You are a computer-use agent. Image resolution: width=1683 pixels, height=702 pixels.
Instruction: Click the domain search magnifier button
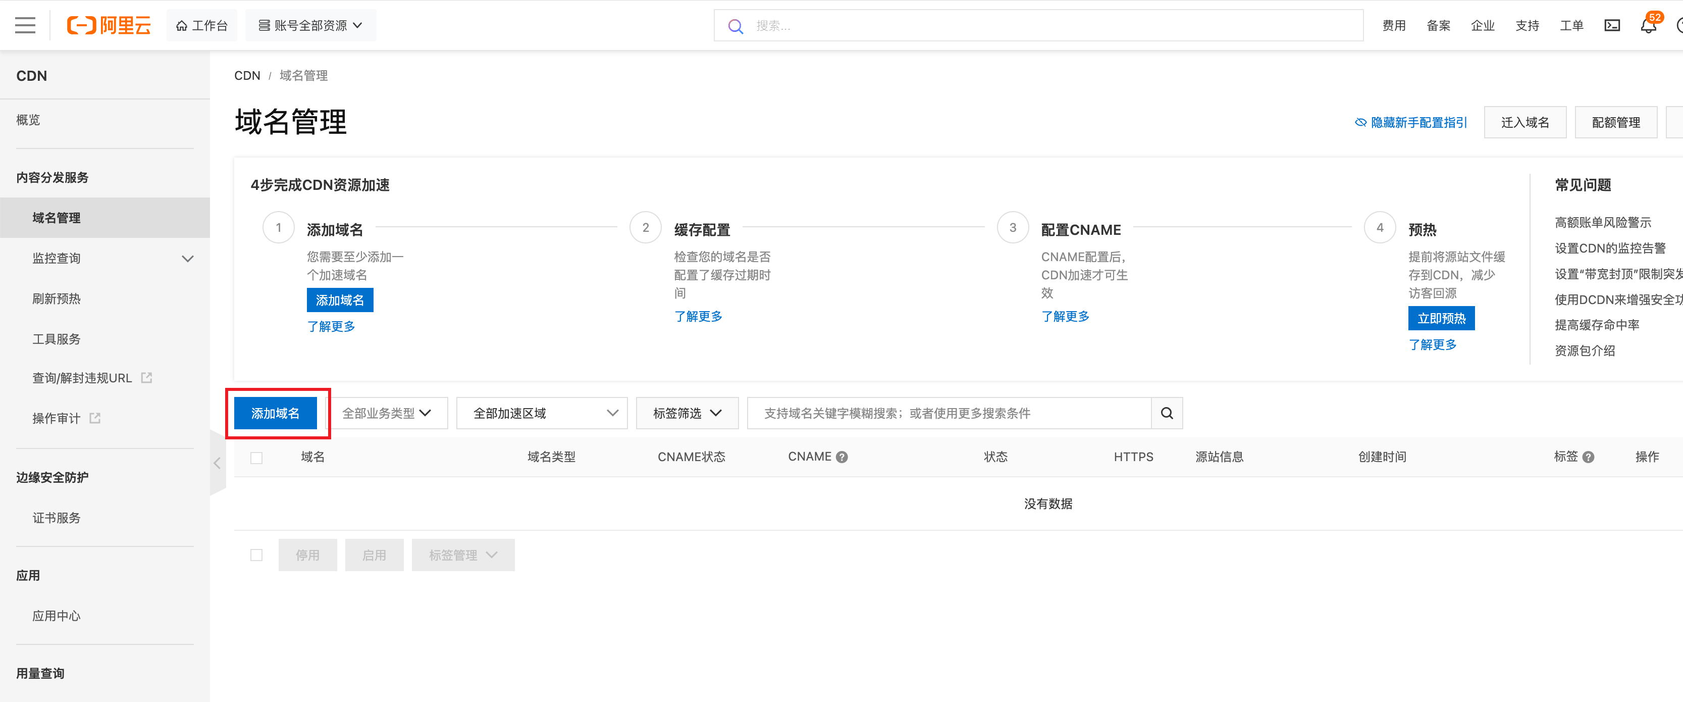tap(1166, 413)
